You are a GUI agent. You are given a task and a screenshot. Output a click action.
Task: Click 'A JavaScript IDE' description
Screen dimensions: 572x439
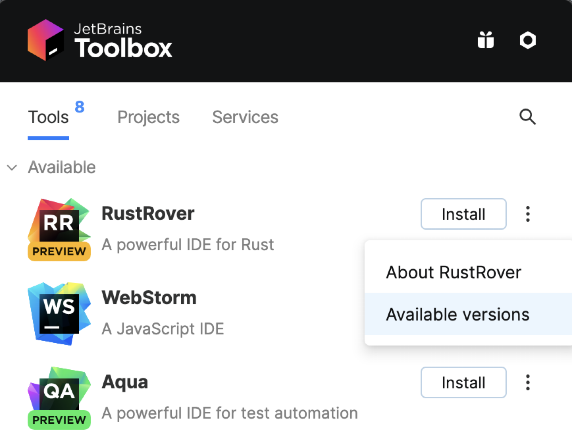coord(163,329)
